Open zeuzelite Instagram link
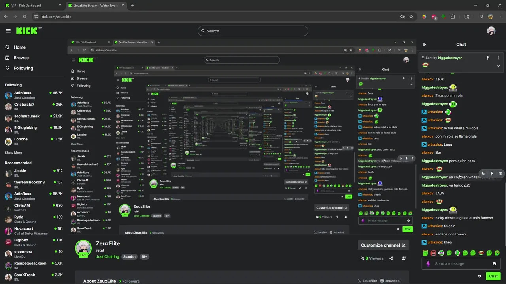506x284 pixels. tap(390, 281)
